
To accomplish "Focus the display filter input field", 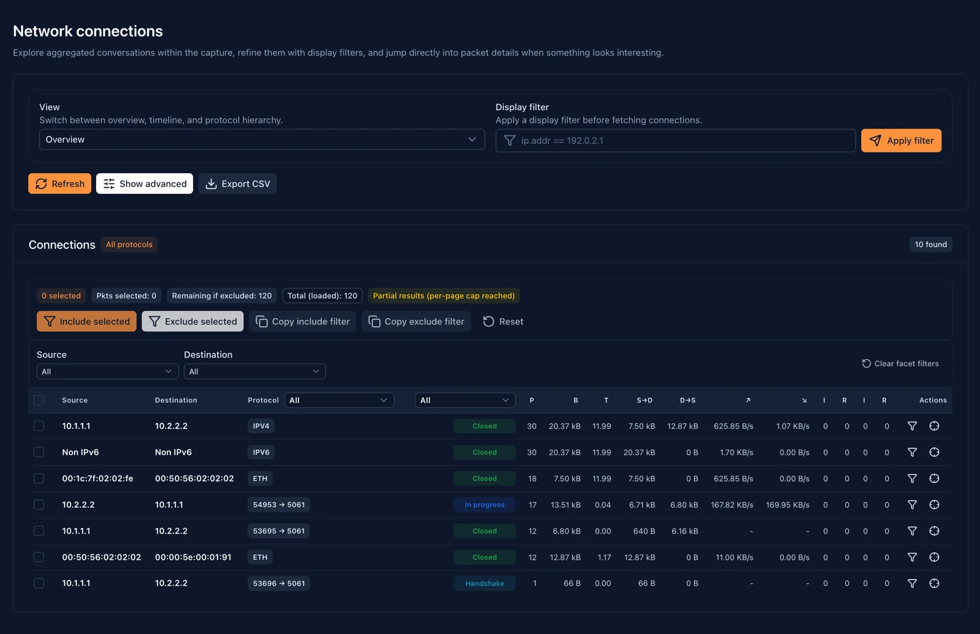I will coord(675,141).
